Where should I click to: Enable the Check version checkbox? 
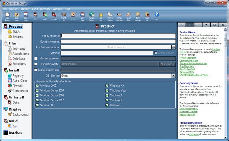(156, 53)
